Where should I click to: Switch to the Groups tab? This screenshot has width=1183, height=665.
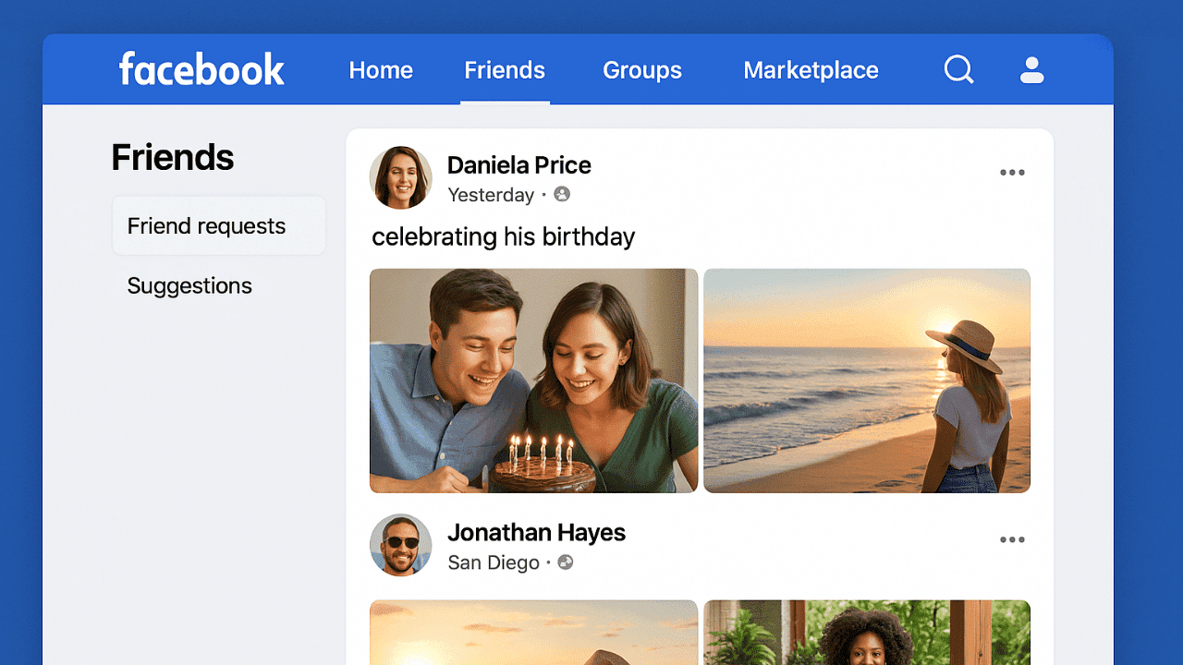(642, 70)
